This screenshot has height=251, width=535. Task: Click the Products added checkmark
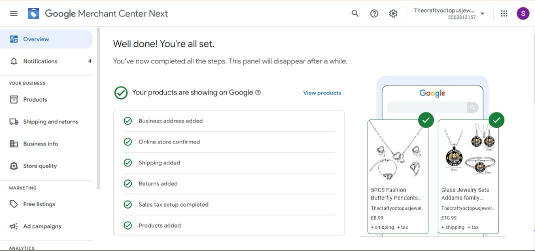click(x=128, y=225)
